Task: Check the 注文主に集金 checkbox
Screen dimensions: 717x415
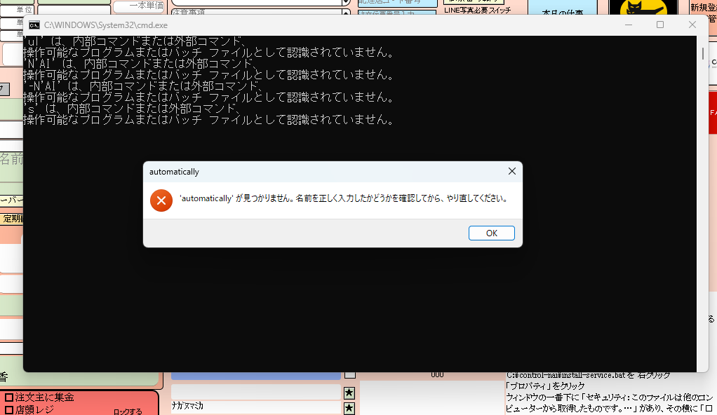Action: point(8,397)
